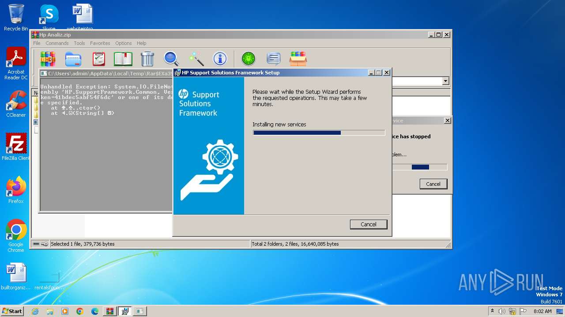Click the HP setup dialog title bar icon
This screenshot has height=317, width=565.
(177, 73)
